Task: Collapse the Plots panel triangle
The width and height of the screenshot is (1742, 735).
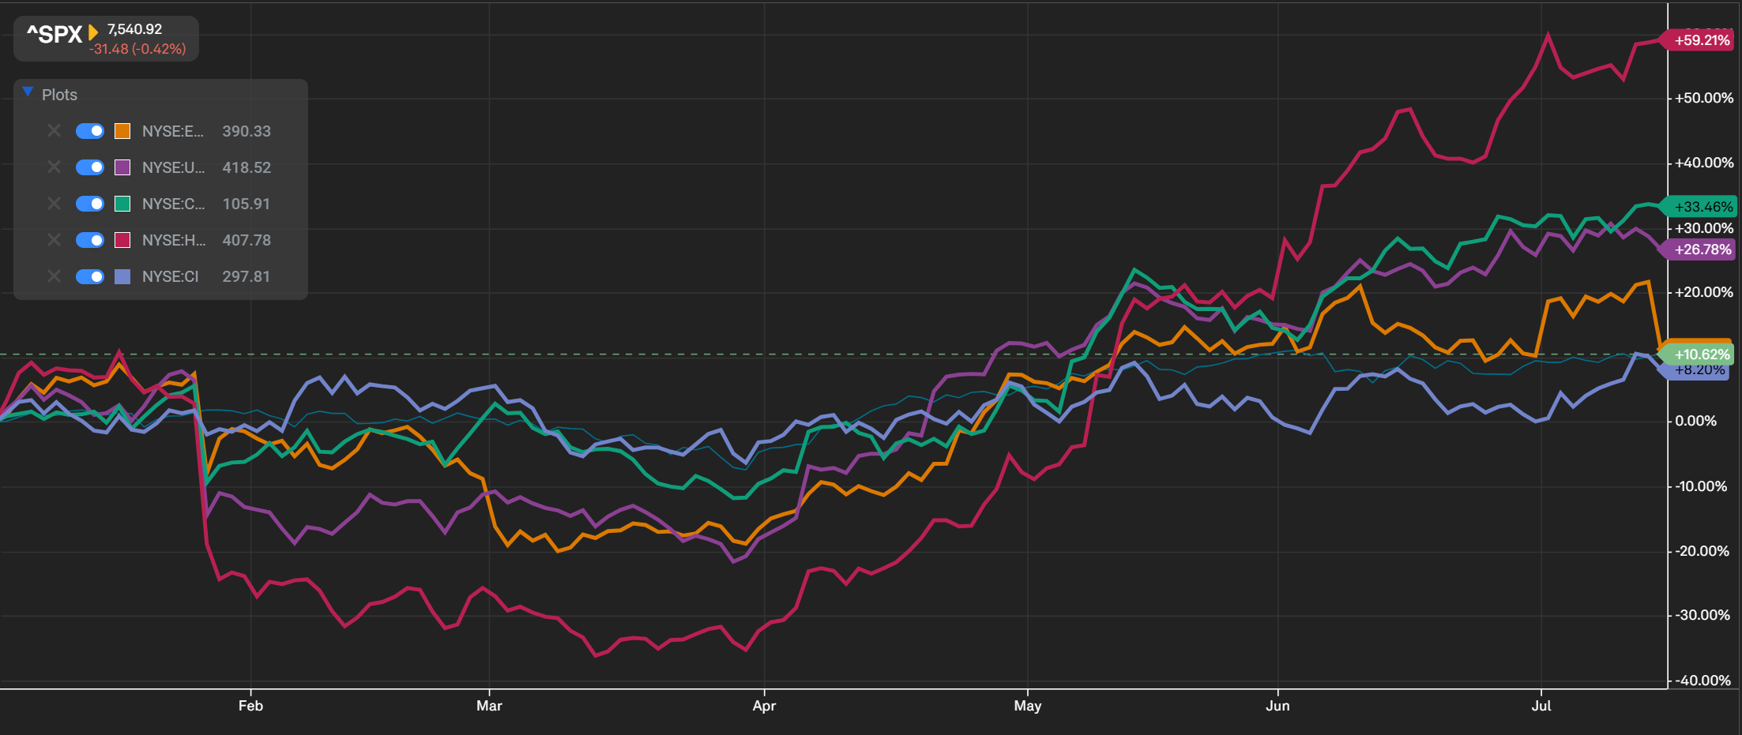Action: tap(28, 92)
